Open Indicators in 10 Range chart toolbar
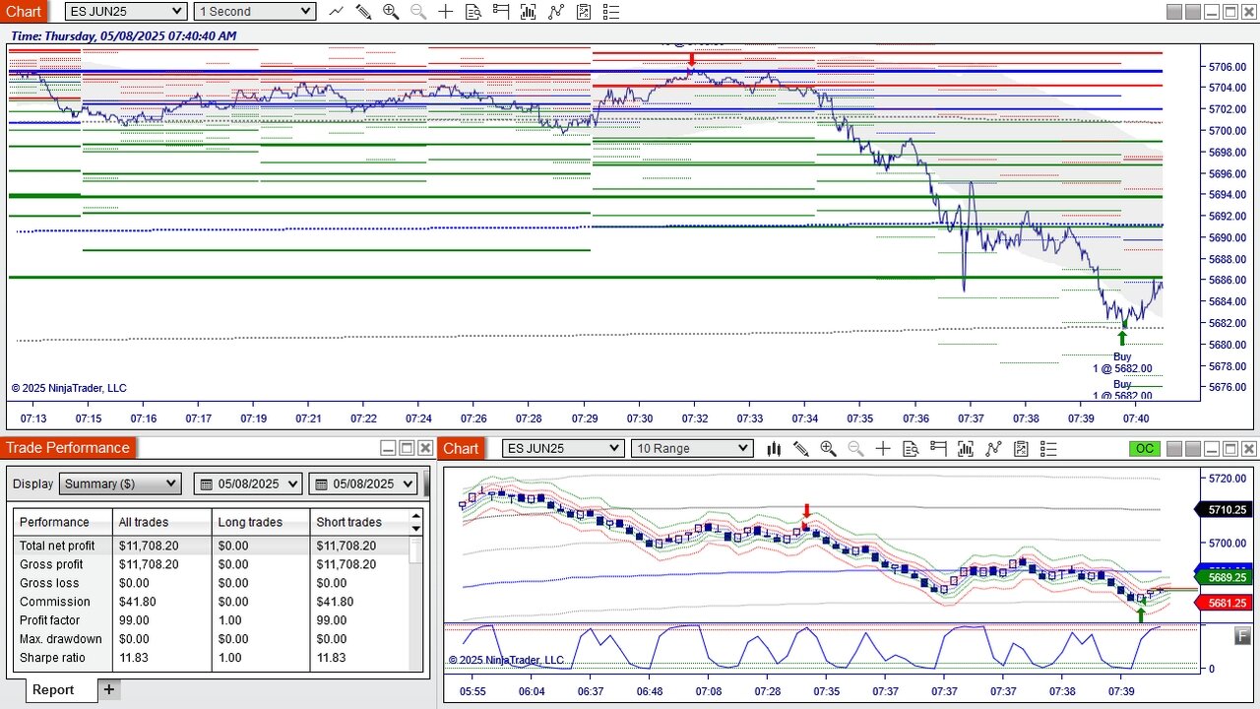This screenshot has width=1260, height=709. coord(966,449)
